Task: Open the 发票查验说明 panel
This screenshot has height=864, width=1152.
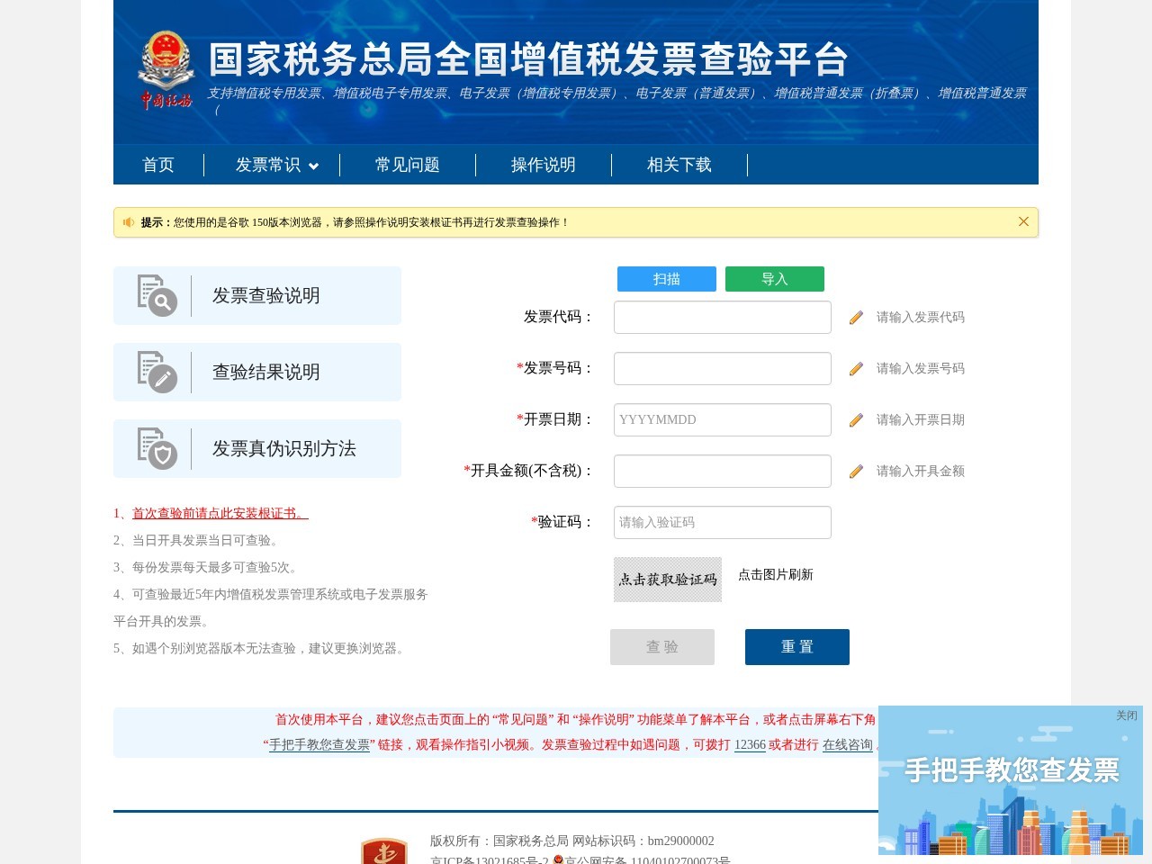Action: [257, 295]
